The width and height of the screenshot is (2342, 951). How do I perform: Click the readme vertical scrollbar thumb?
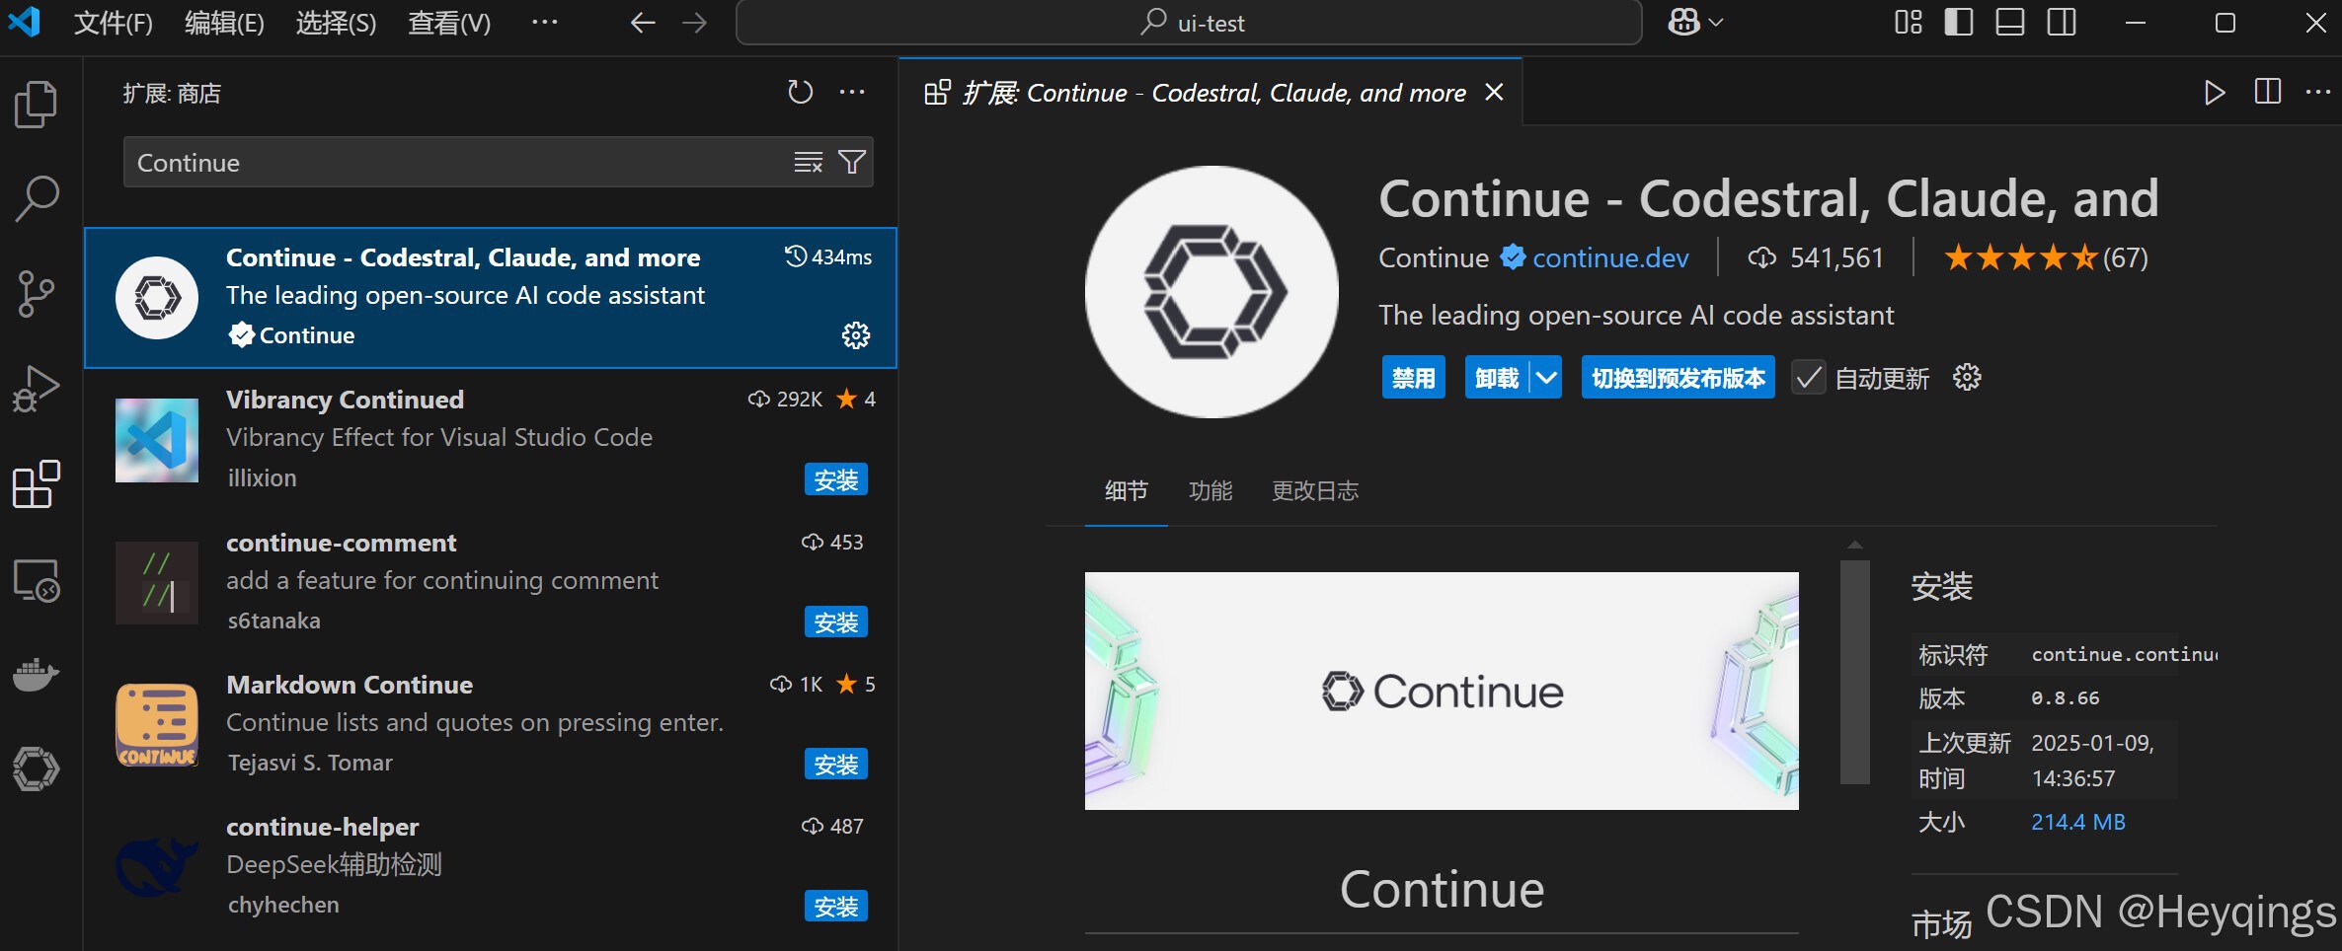[1855, 672]
